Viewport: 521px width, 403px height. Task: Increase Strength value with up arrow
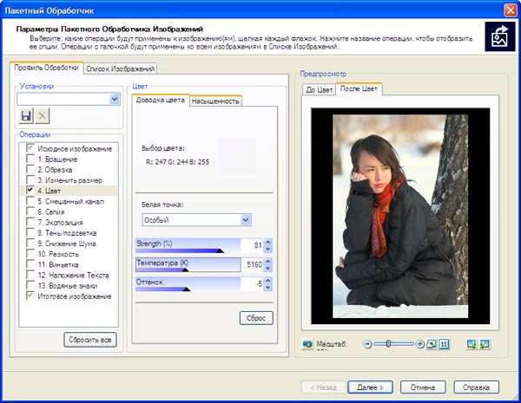[268, 242]
